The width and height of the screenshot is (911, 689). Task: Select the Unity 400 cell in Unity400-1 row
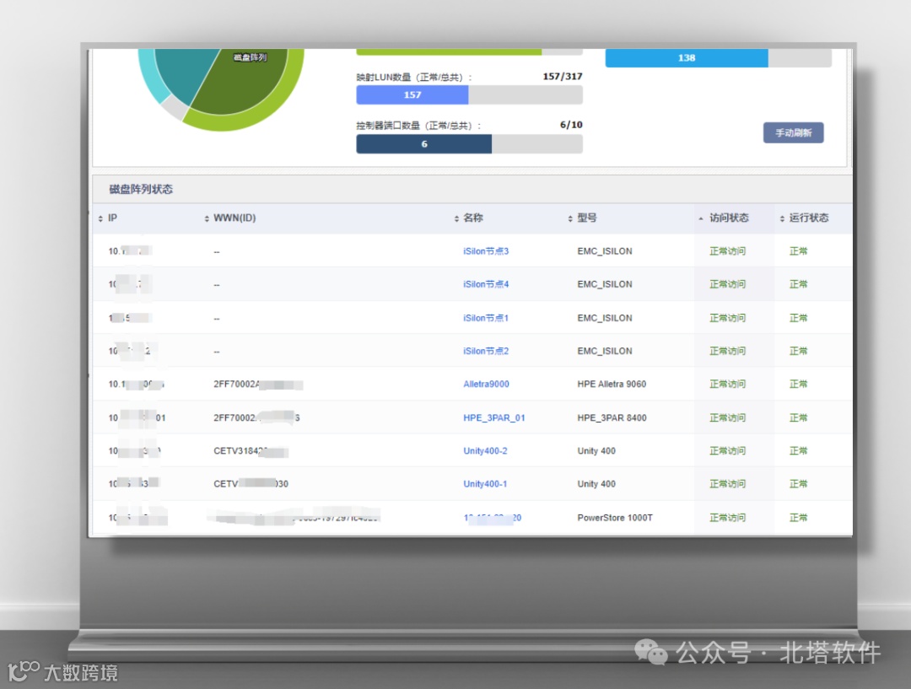tap(596, 484)
